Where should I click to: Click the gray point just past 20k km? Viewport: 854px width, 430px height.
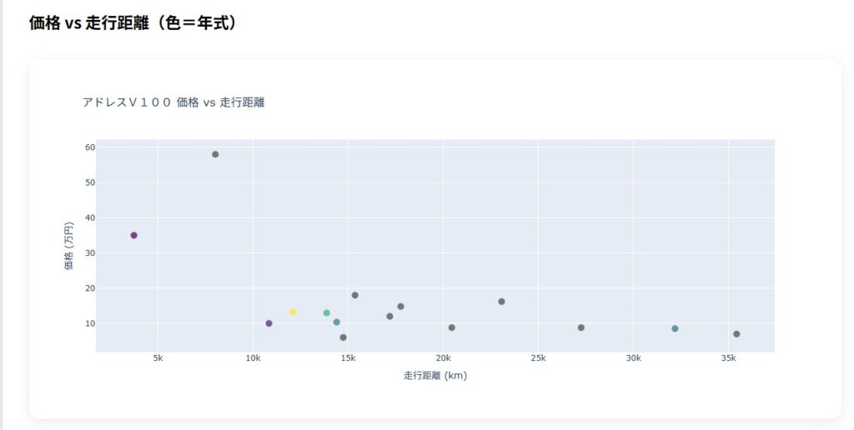click(x=451, y=327)
